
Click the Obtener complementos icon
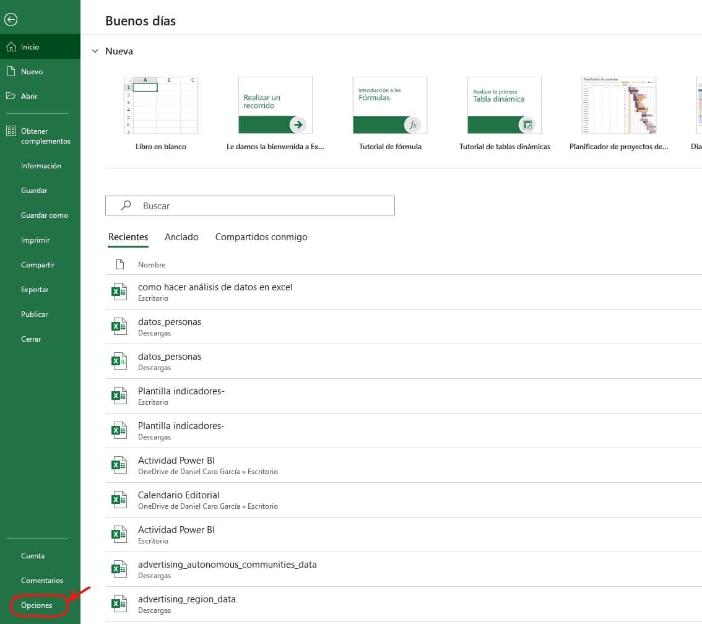pyautogui.click(x=11, y=131)
